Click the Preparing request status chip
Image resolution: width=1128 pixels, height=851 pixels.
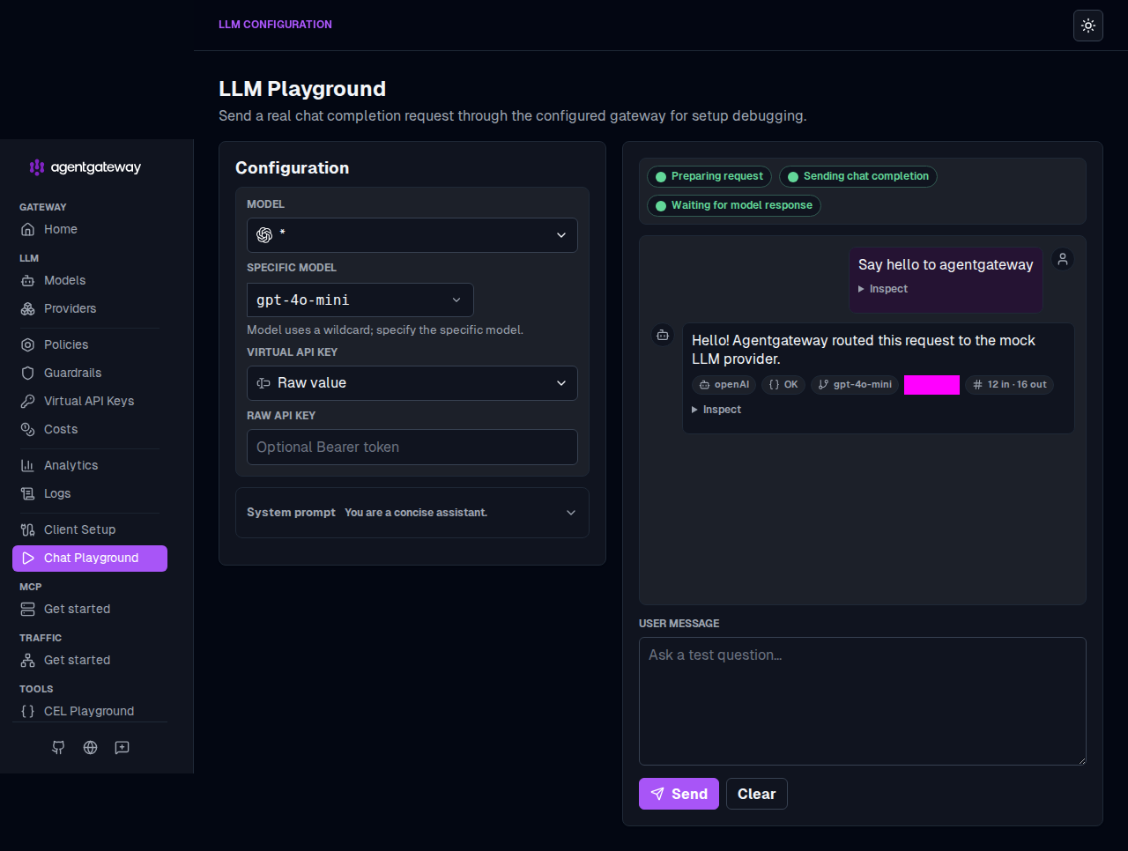pyautogui.click(x=709, y=176)
